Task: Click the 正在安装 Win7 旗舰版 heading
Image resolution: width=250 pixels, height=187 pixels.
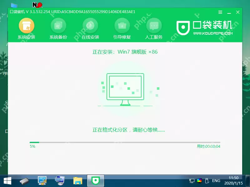Action: pos(125,52)
